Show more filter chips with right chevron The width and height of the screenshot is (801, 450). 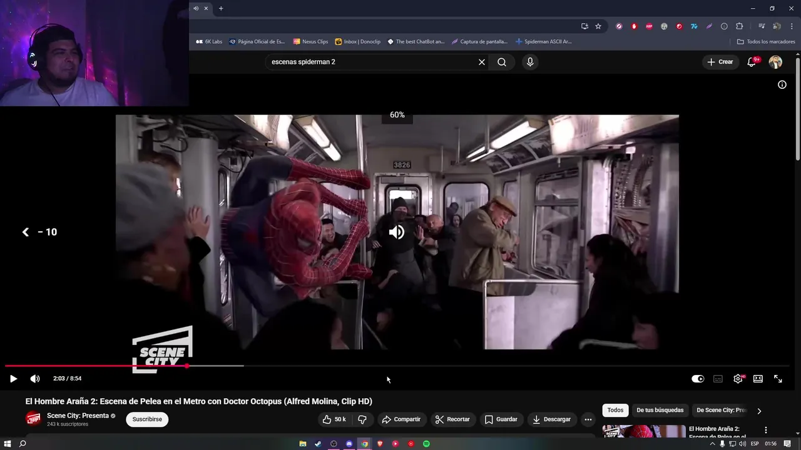coord(759,411)
